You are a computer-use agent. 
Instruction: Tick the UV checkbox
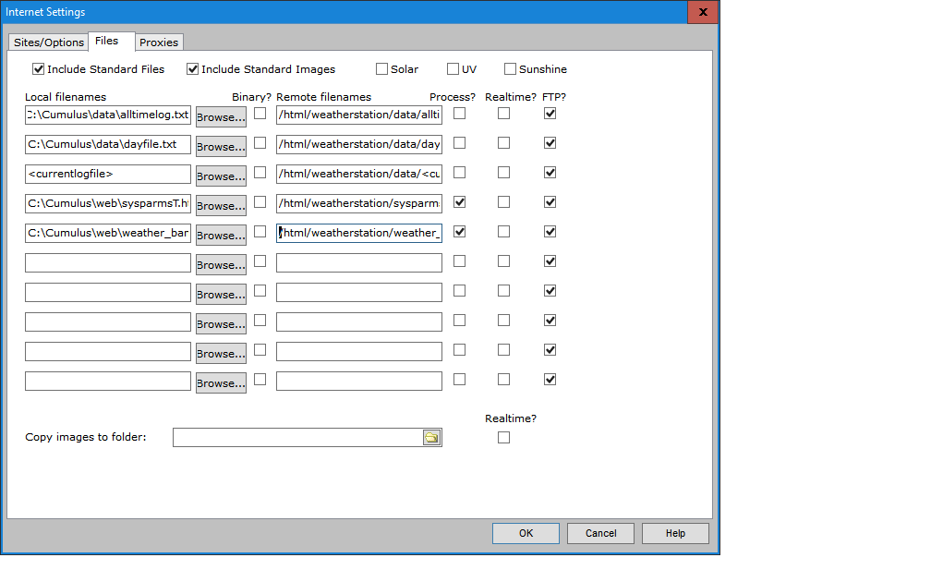pyautogui.click(x=453, y=69)
